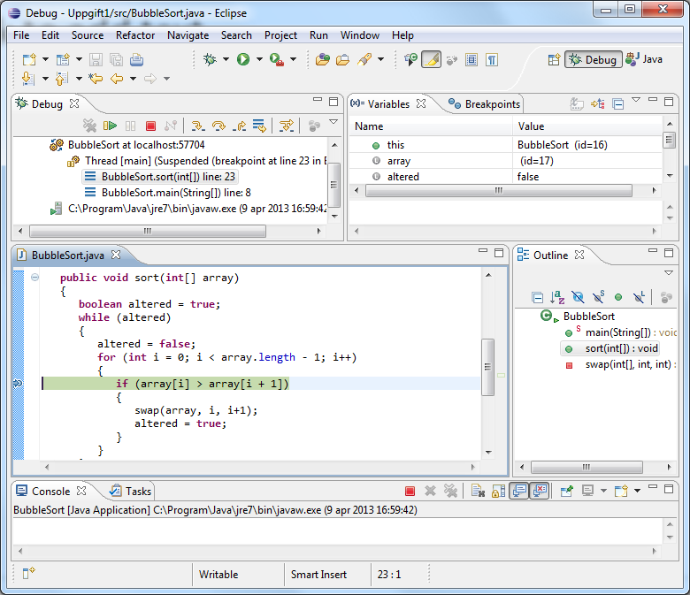Screen dimensions: 690x595
Task: Click Step Over in Debug toolbar
Action: coord(218,126)
